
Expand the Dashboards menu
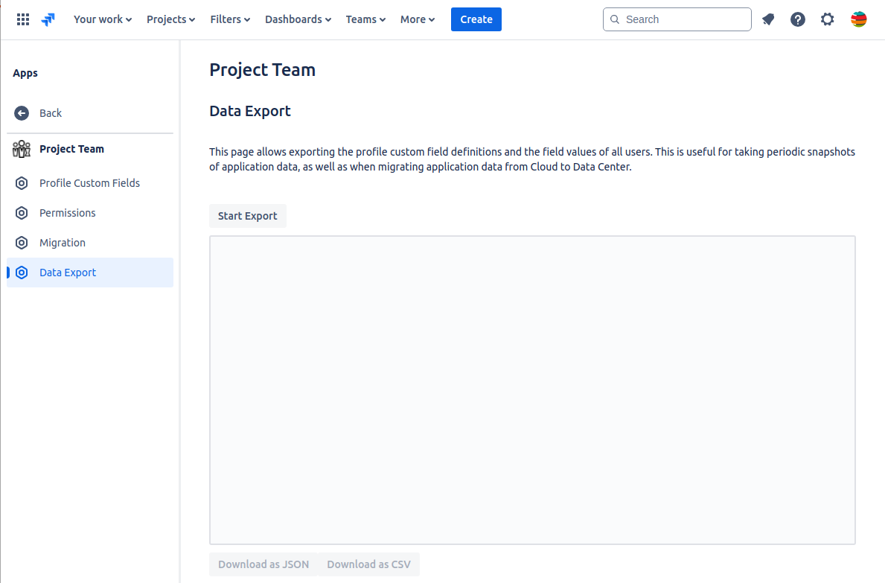click(x=298, y=19)
